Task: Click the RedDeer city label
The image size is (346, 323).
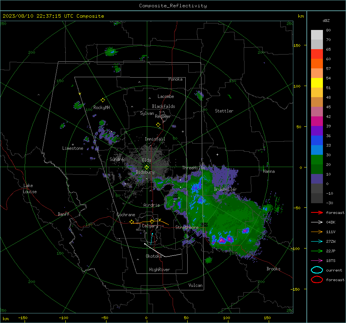Action: (163, 116)
